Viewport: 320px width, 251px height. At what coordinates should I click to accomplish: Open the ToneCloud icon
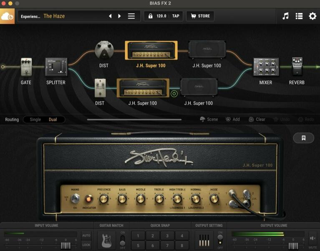coord(7,16)
